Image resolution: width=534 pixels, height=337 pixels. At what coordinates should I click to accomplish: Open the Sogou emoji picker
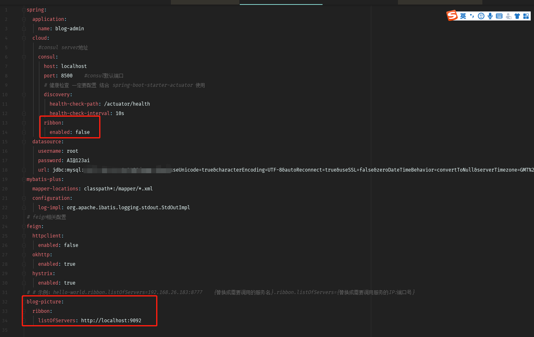pyautogui.click(x=480, y=16)
